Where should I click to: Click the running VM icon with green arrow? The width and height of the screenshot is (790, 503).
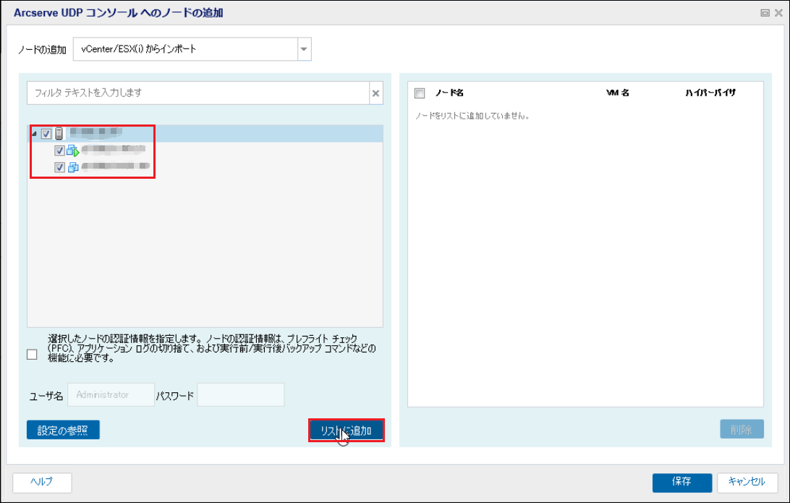(x=72, y=151)
